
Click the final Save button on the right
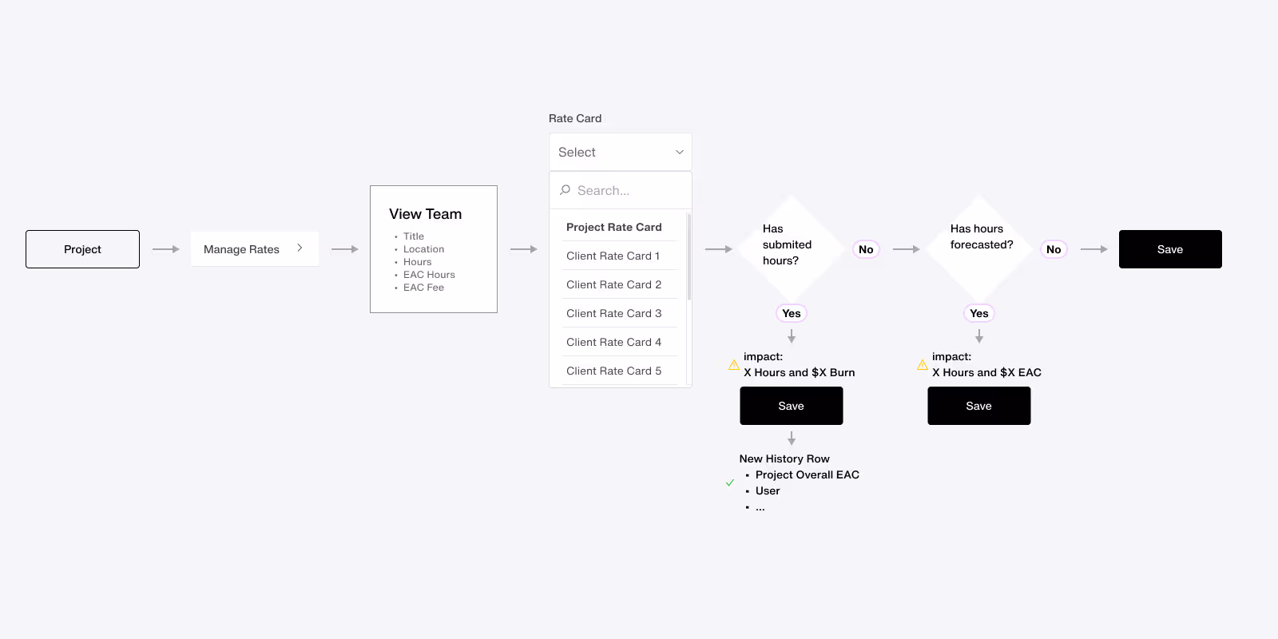(x=1170, y=248)
